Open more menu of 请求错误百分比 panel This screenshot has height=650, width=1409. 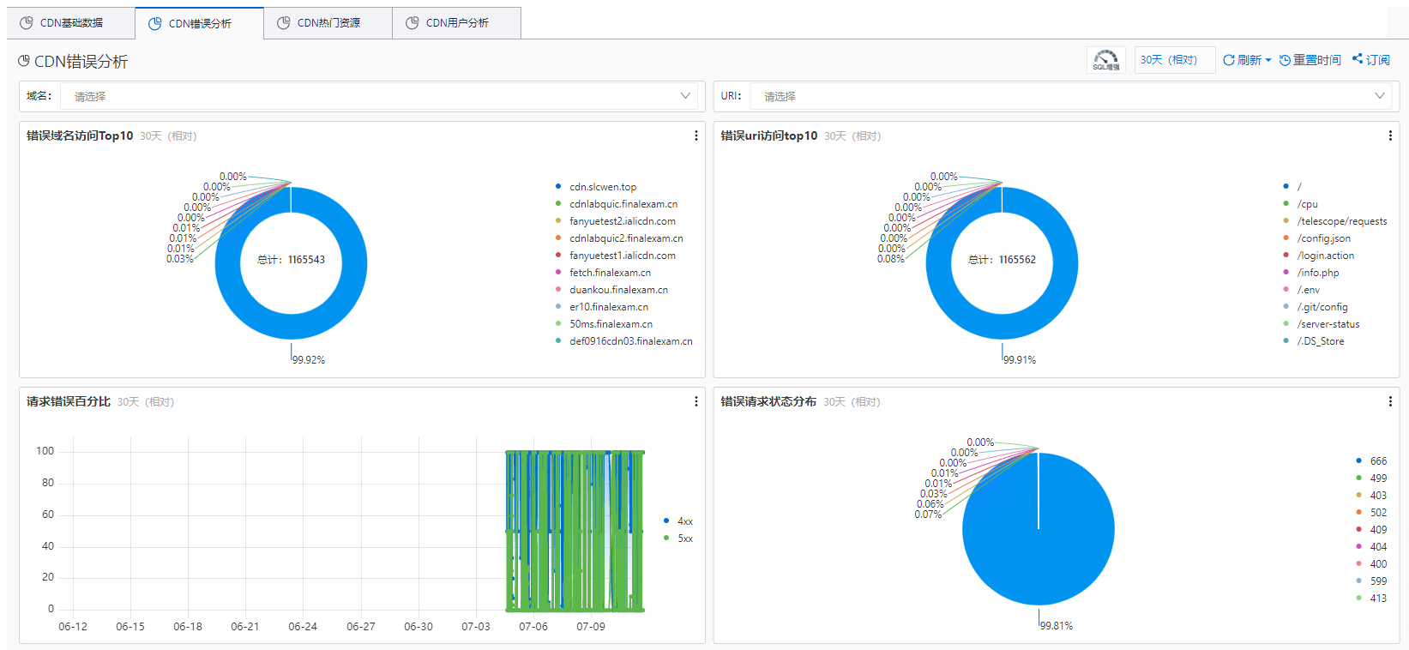pos(695,401)
